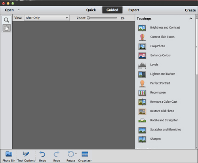
Task: Open the View After Only dropdown
Action: tap(47, 18)
